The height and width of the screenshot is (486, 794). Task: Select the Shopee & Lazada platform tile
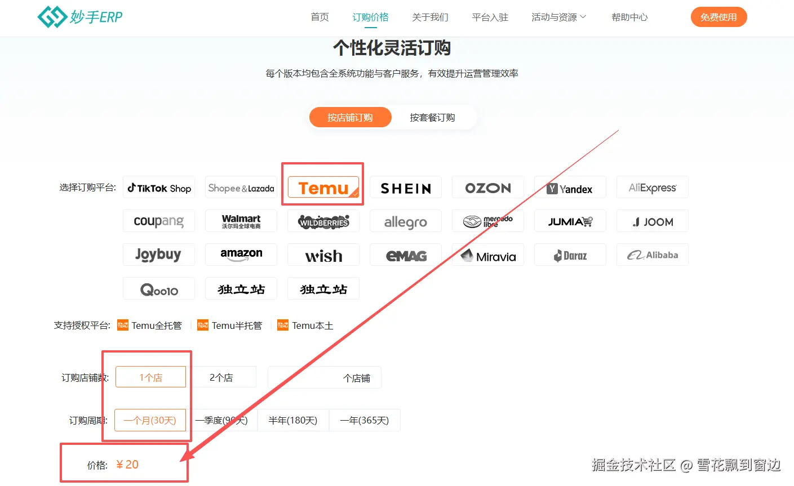click(x=241, y=188)
